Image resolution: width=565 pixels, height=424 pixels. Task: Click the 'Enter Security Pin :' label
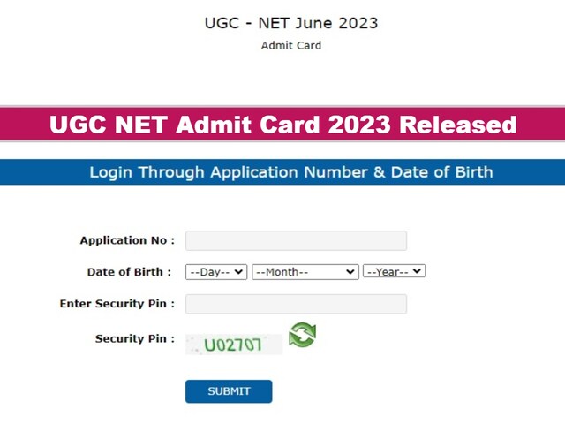(x=117, y=304)
